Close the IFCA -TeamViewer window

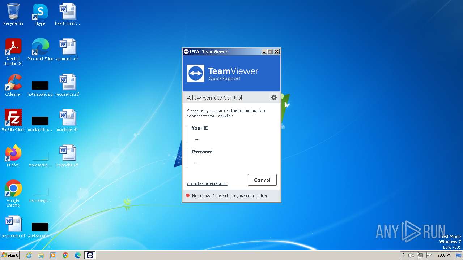tap(277, 52)
